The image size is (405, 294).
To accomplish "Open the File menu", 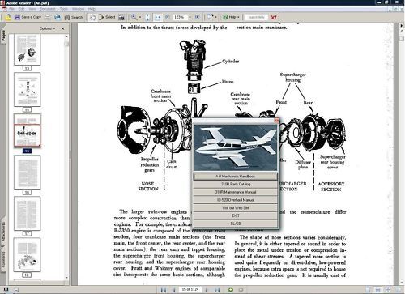I will pyautogui.click(x=11, y=9).
